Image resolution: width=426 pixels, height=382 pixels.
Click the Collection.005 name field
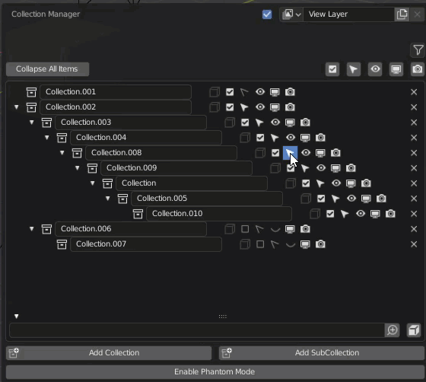pyautogui.click(x=207, y=199)
